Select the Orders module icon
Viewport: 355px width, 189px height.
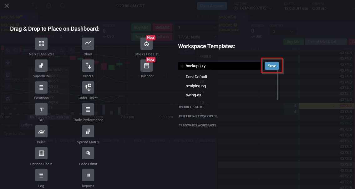point(88,65)
